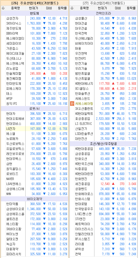Select the LS ELECTRIC stock row
The width and height of the screenshot is (138, 258).
click(x=103, y=124)
